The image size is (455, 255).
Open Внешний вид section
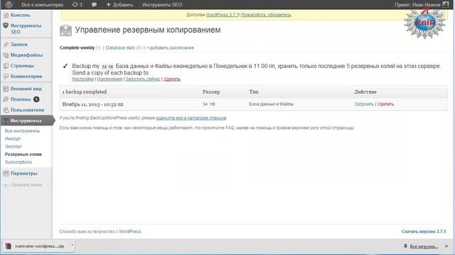(x=26, y=89)
